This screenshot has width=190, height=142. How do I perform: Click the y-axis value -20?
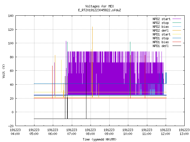click(x=11, y=126)
